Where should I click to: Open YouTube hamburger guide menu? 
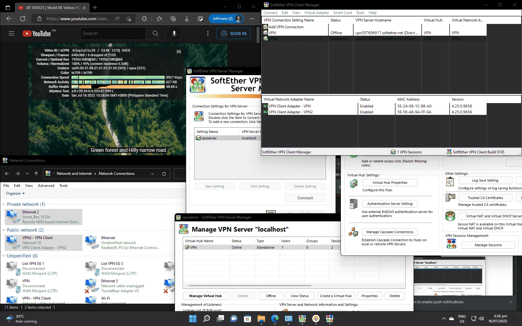[11, 34]
